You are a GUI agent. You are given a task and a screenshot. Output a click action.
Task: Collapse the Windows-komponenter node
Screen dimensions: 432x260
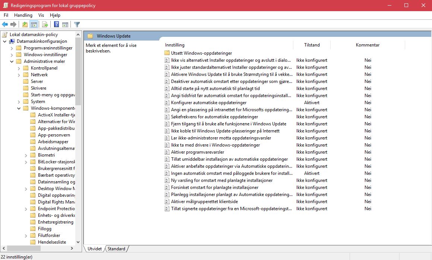pos(19,108)
